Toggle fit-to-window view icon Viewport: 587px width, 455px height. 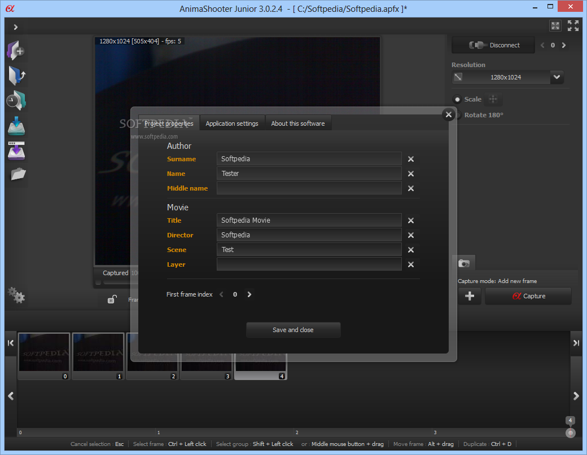555,26
